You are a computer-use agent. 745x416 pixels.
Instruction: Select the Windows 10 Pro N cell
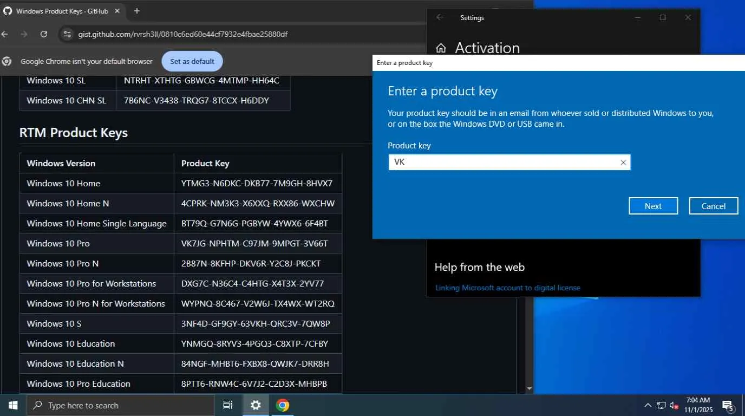[96, 263]
